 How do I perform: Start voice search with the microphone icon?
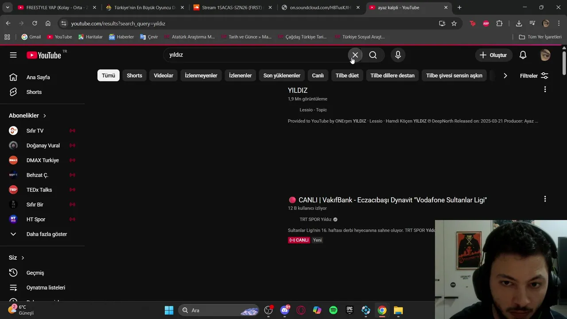click(398, 55)
